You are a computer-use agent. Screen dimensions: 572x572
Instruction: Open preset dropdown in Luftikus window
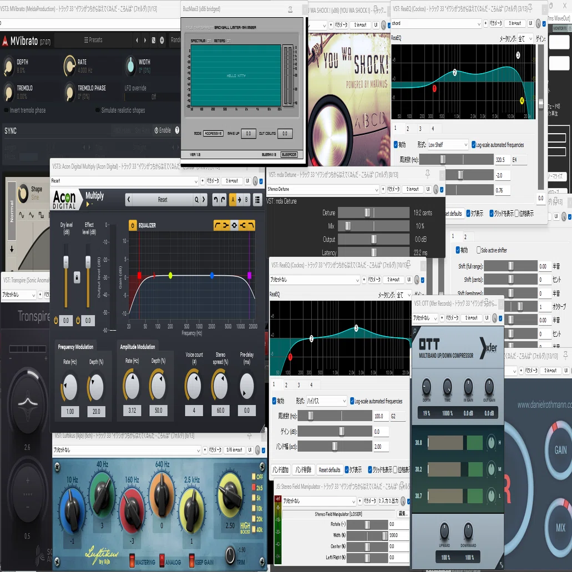(x=127, y=450)
